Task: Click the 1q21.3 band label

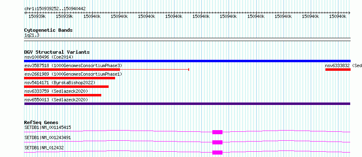Action: pyautogui.click(x=32, y=35)
